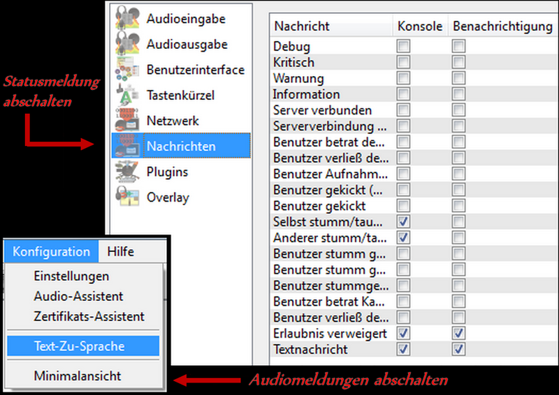Select the Server verbunden label

pyautogui.click(x=322, y=110)
